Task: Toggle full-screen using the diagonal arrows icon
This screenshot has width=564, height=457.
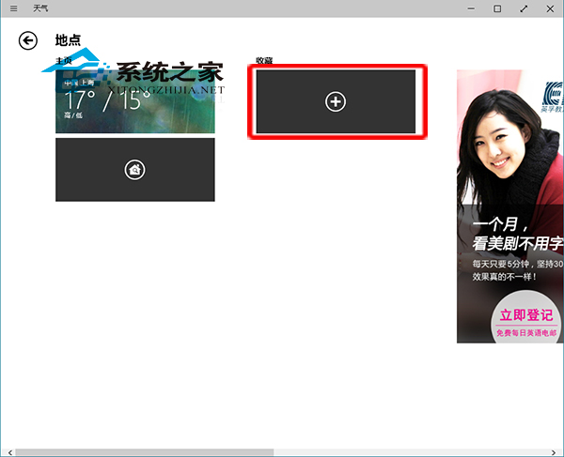Action: click(524, 8)
